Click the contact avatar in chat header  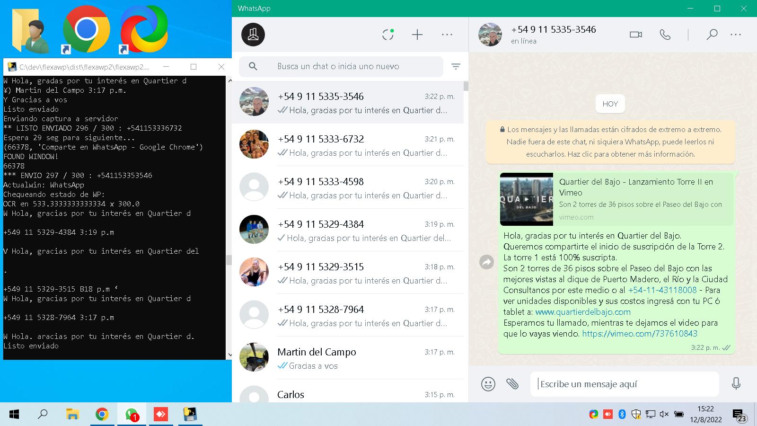[490, 35]
